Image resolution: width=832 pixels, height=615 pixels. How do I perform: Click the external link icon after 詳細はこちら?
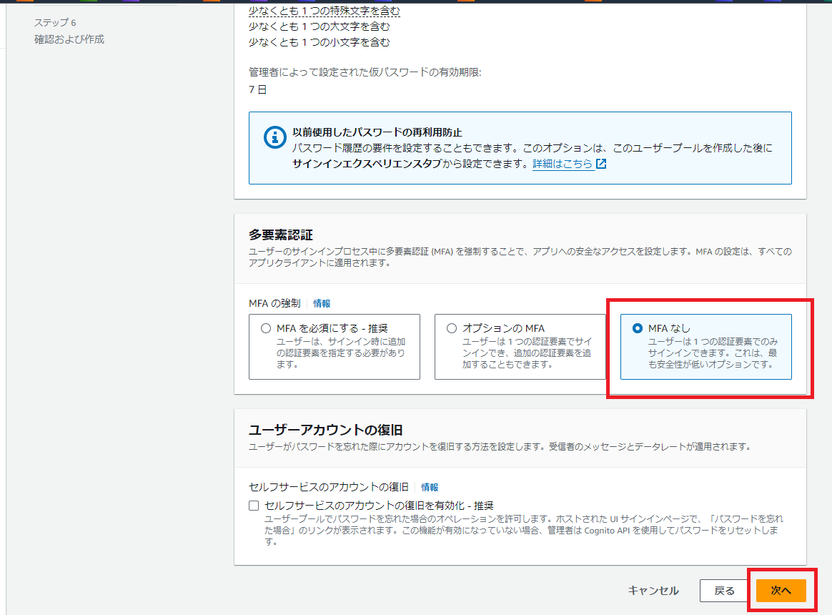click(x=599, y=164)
